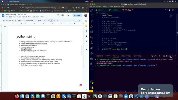Redo in the Google Docs toolbar

7,21
